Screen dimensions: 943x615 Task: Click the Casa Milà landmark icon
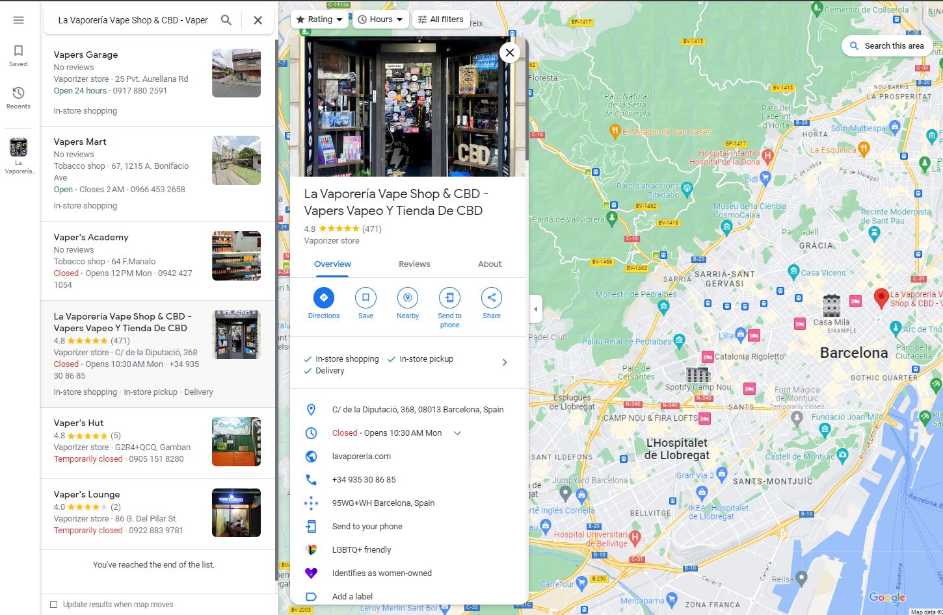[832, 305]
